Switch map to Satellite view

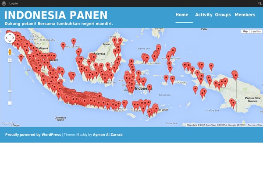(256, 31)
